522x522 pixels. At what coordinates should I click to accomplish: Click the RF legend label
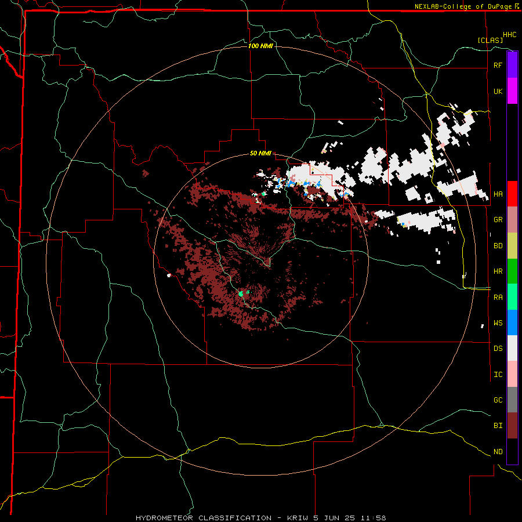(498, 65)
